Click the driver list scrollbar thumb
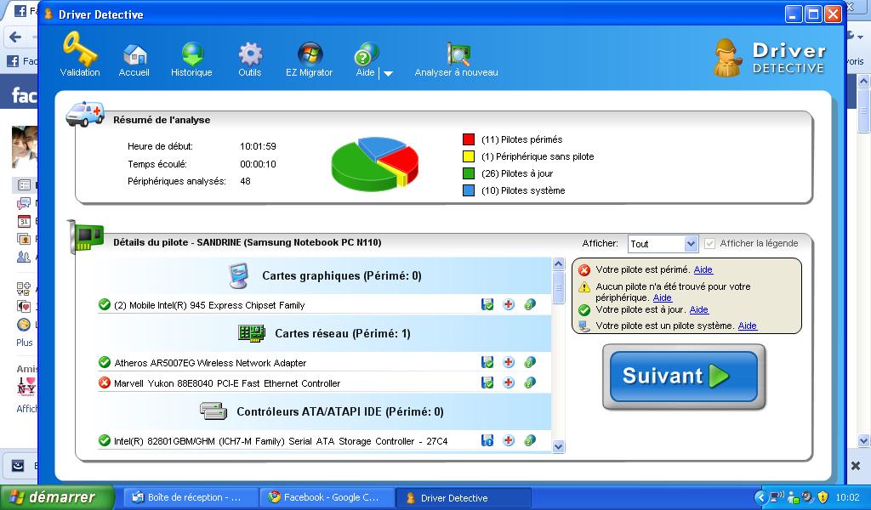 point(559,287)
